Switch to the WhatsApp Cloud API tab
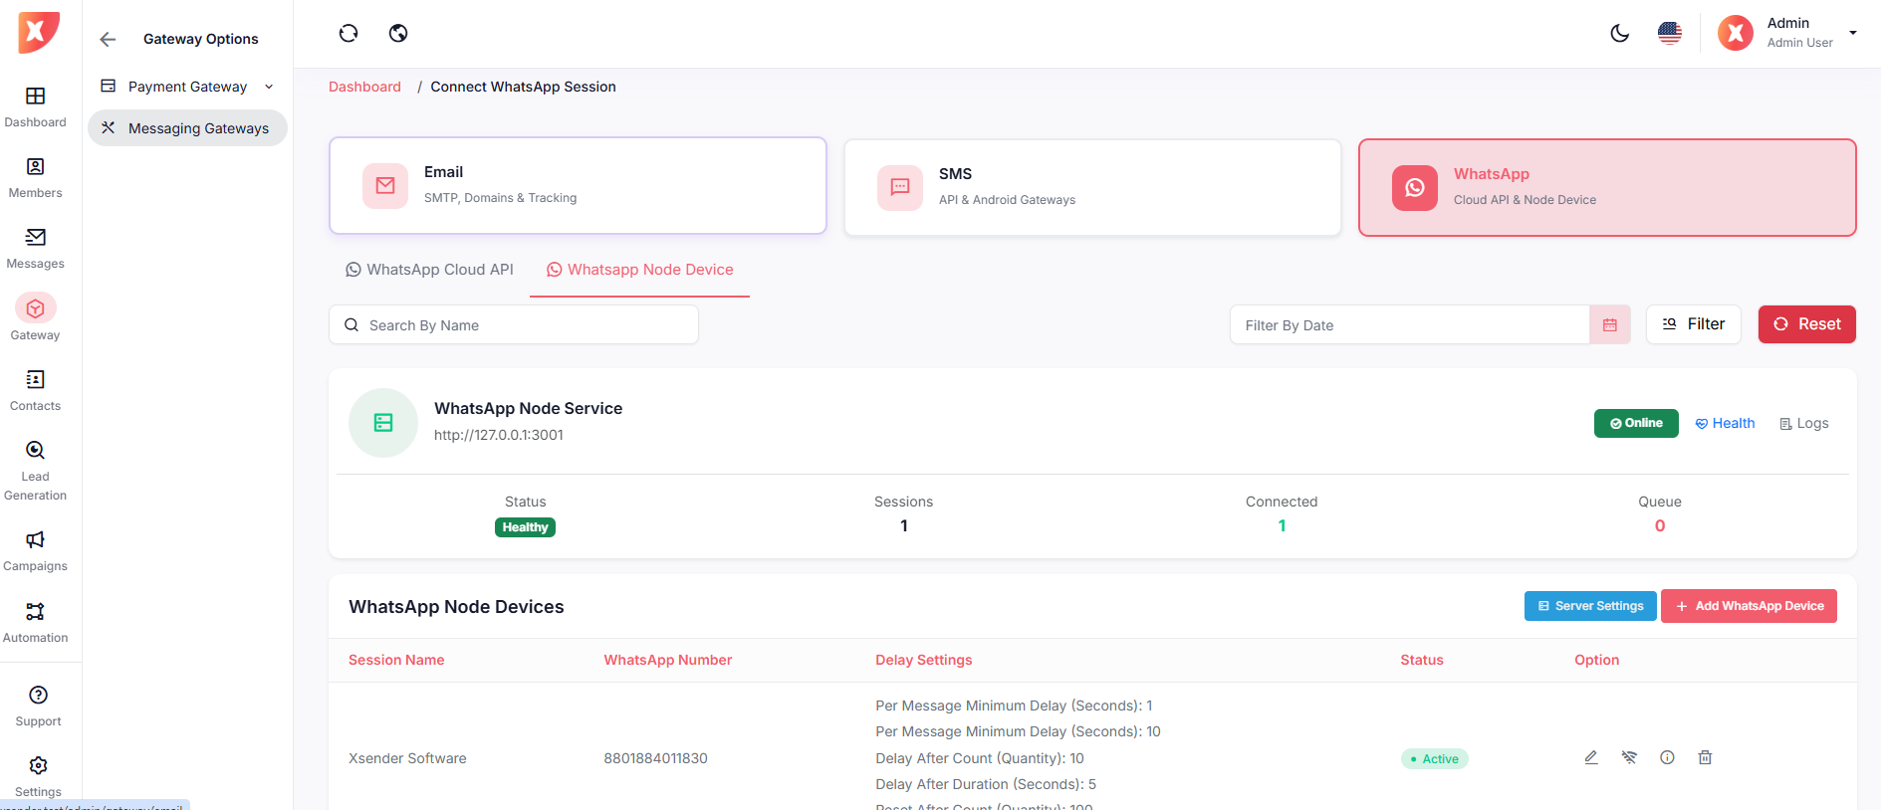The width and height of the screenshot is (1881, 810). [430, 270]
